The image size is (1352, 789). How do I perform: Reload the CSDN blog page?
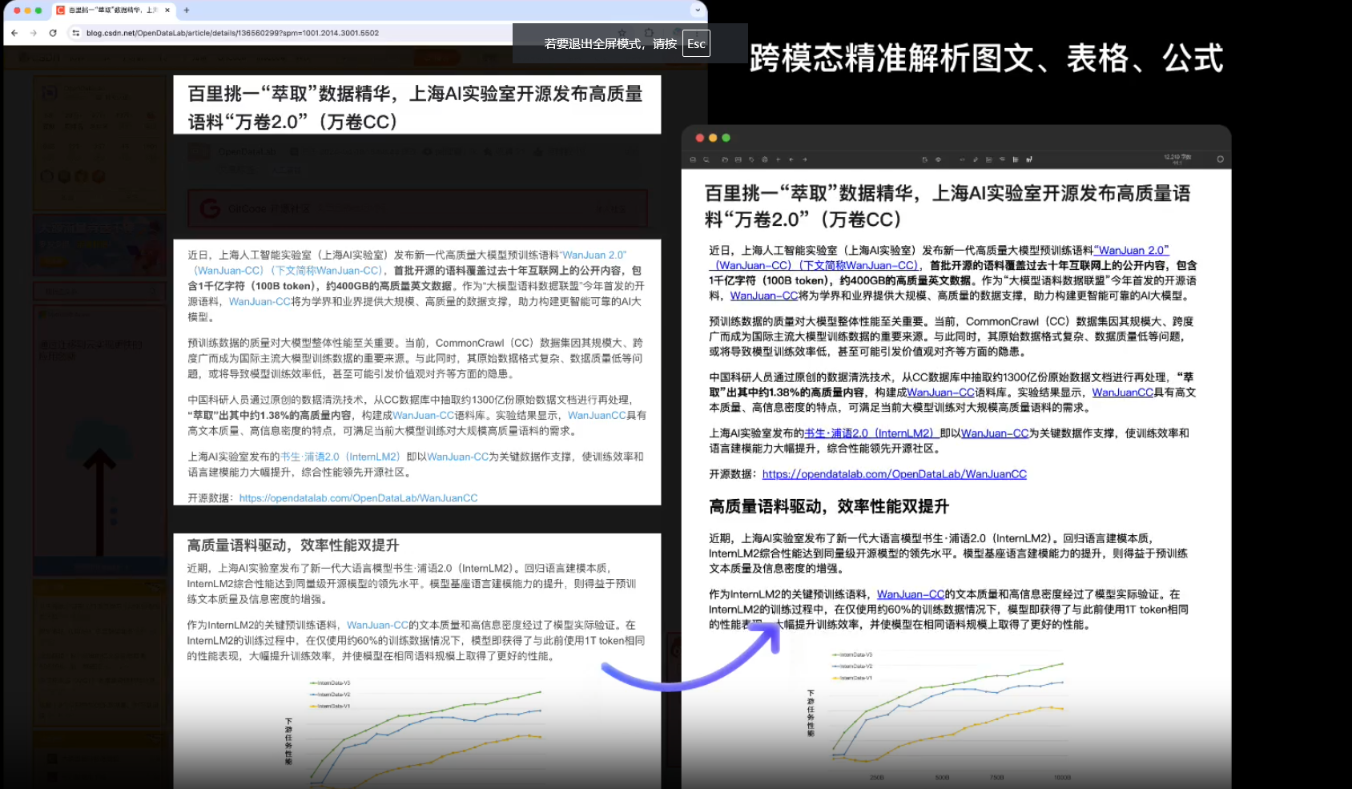point(53,33)
